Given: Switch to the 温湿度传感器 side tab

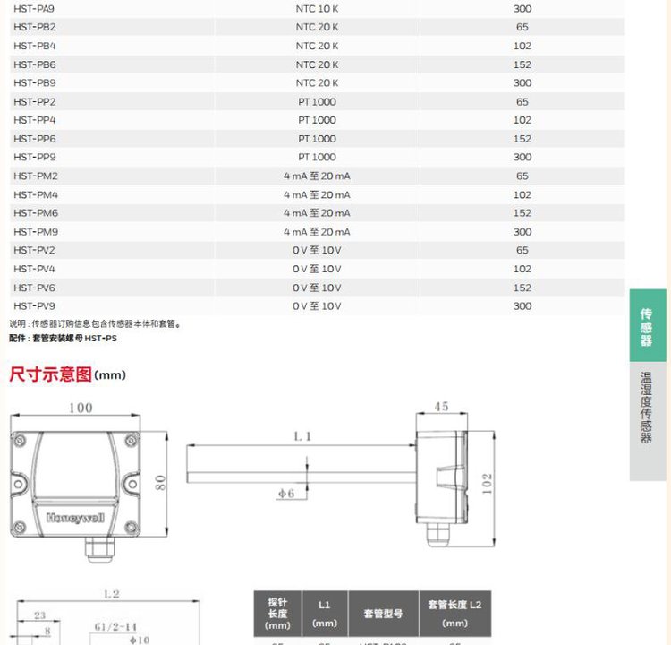Looking at the screenshot, I should coord(647,408).
